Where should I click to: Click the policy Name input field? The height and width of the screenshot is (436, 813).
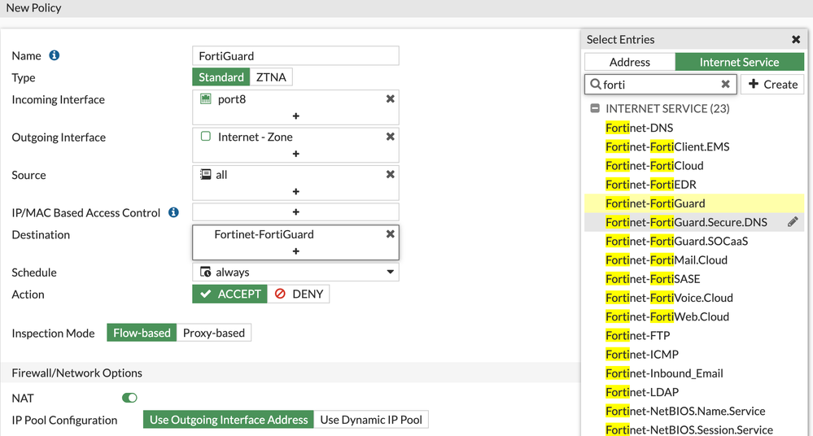click(295, 55)
